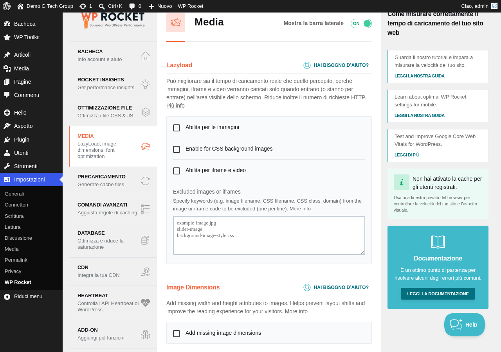Click the refresh arrows icon for Precaricamento
Image resolution: width=501 pixels, height=352 pixels.
(145, 181)
